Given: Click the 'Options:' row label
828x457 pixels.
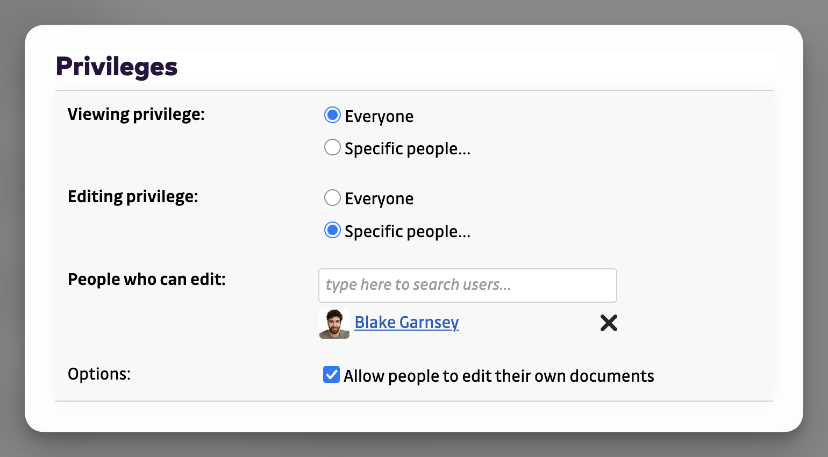Looking at the screenshot, I should 99,374.
